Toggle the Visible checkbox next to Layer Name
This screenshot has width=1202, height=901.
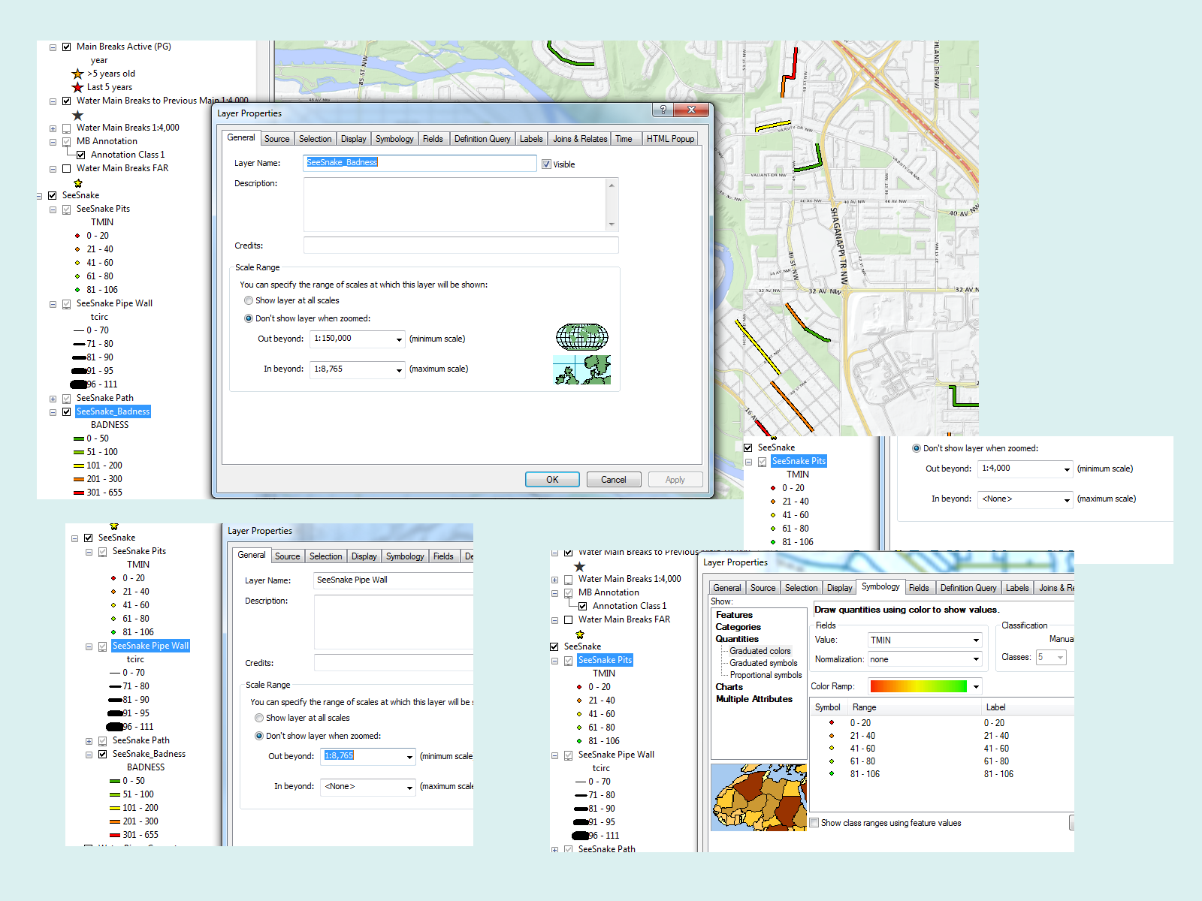[546, 164]
